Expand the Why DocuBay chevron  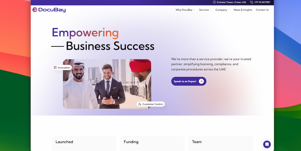click(194, 10)
